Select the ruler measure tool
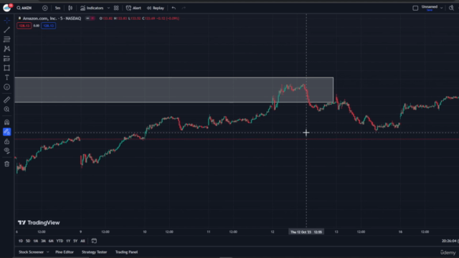 coord(6,100)
